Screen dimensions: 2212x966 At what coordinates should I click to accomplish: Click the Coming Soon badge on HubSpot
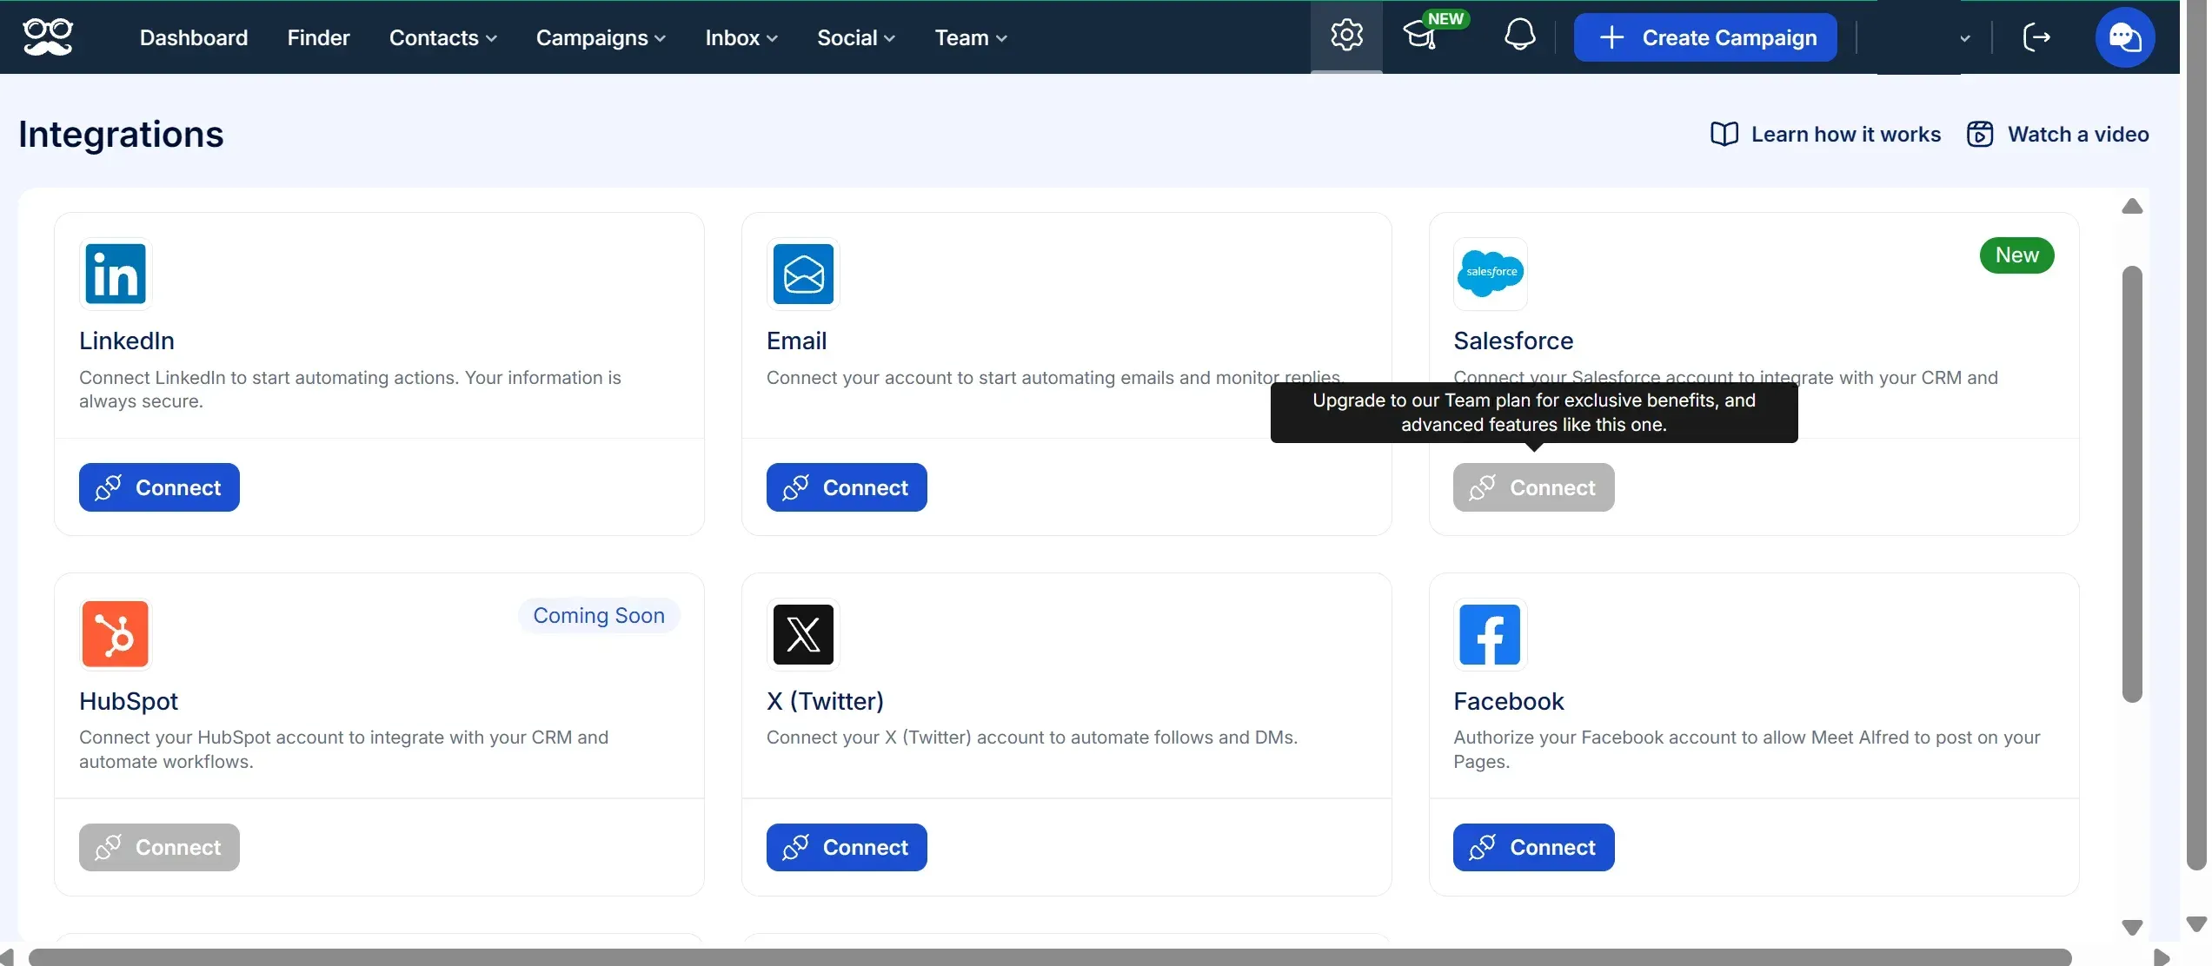[x=599, y=615]
